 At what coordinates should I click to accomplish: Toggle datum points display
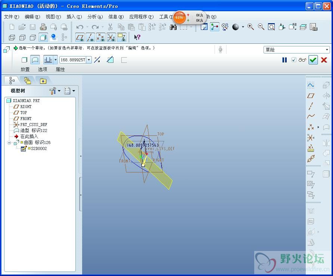pos(101,37)
